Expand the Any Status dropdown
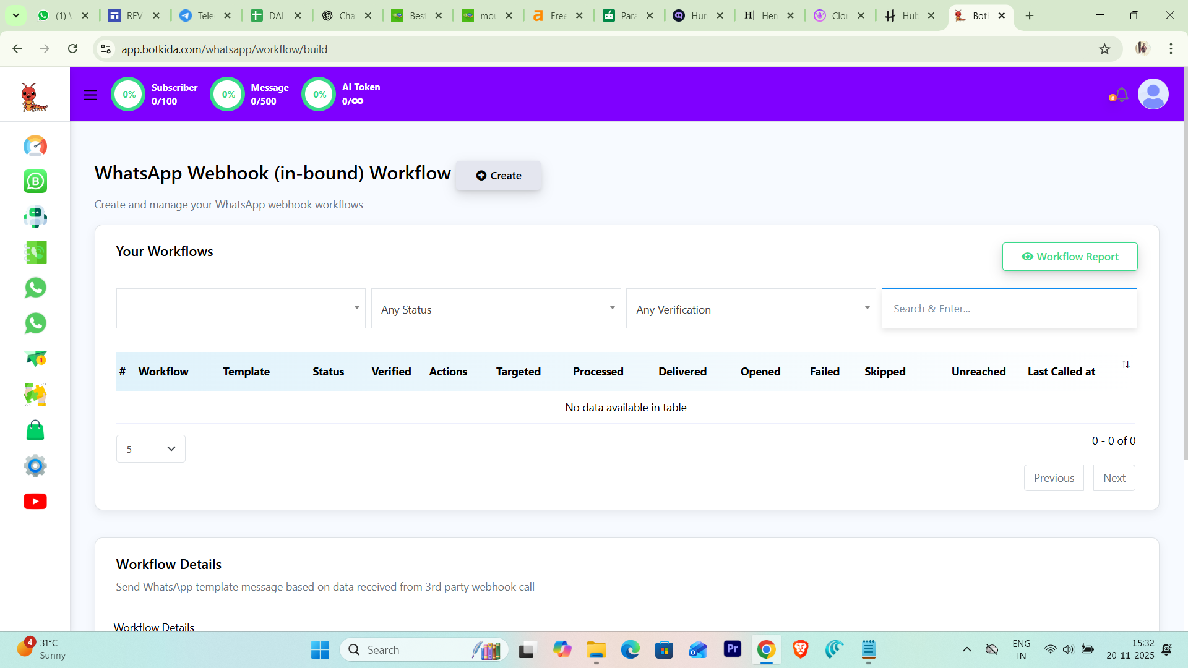 [x=496, y=309]
